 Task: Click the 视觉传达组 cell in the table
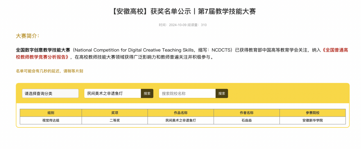[x=51, y=120]
